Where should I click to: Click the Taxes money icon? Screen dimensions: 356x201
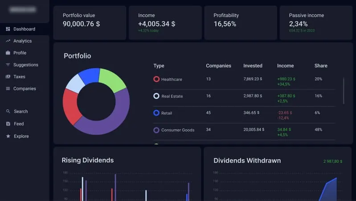(8, 77)
